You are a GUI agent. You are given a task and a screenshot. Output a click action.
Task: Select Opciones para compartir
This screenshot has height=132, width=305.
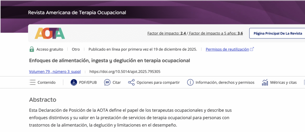(x=158, y=82)
